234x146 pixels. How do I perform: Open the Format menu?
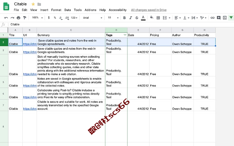[x=56, y=10]
